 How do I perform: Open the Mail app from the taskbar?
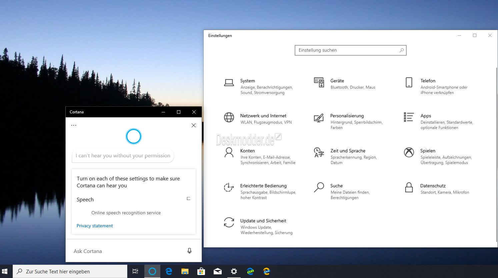218,271
